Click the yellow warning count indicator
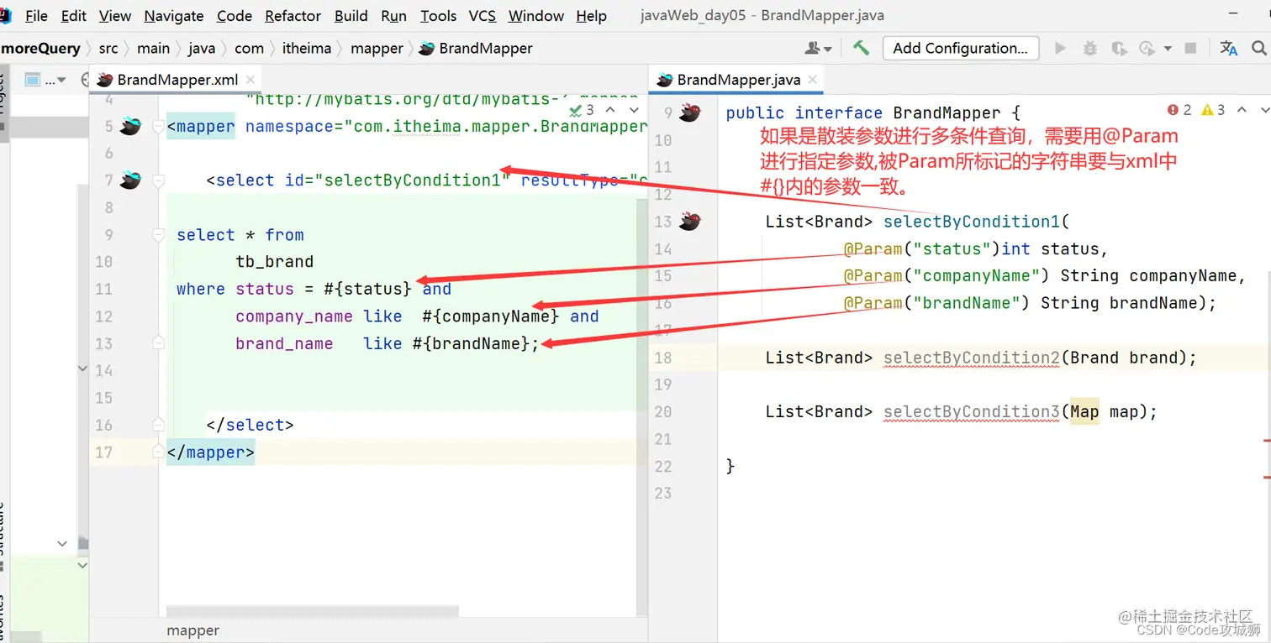This screenshot has height=643, width=1271. point(1213,110)
